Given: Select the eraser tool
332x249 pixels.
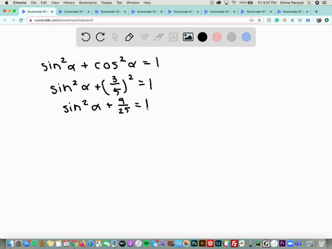Looking at the screenshot, I should pyautogui.click(x=158, y=37).
